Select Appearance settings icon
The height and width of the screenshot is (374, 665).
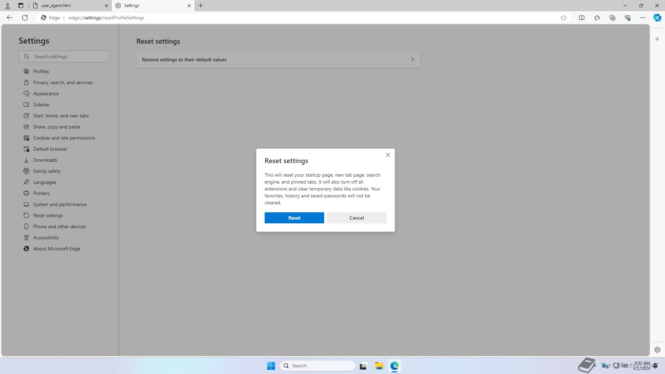26,93
